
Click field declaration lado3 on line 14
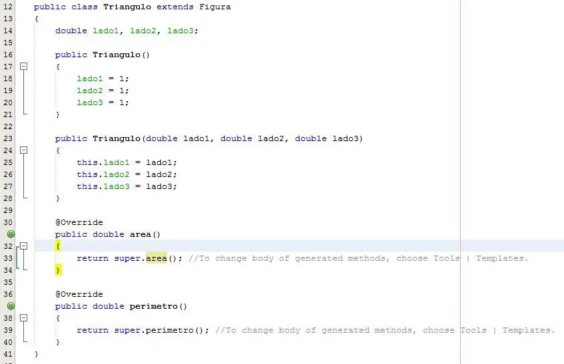pos(180,31)
